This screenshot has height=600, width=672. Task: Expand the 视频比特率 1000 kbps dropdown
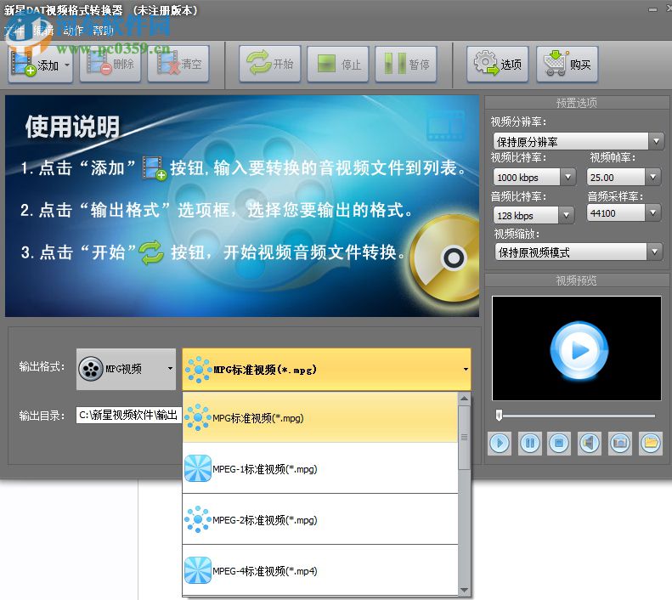coord(568,177)
